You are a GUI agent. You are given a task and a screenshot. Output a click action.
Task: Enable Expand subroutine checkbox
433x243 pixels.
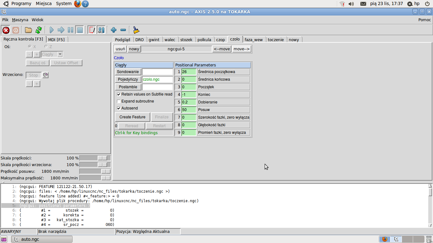coord(119,101)
